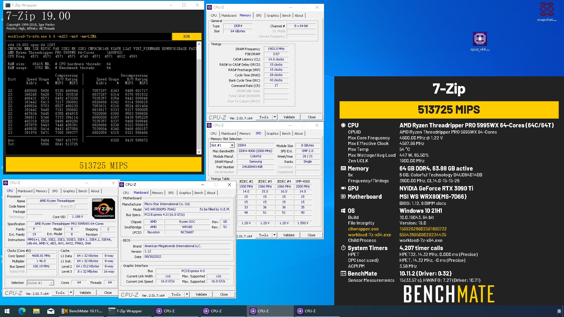Screen dimensions: 564x317
Task: Click the BenchMate logo at panel bottom
Action: 449,294
